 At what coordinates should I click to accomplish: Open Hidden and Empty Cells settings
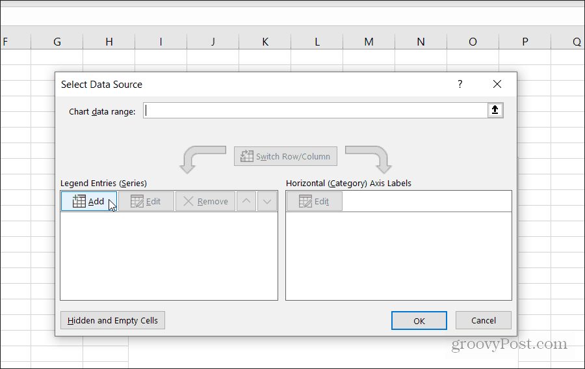[x=112, y=320]
